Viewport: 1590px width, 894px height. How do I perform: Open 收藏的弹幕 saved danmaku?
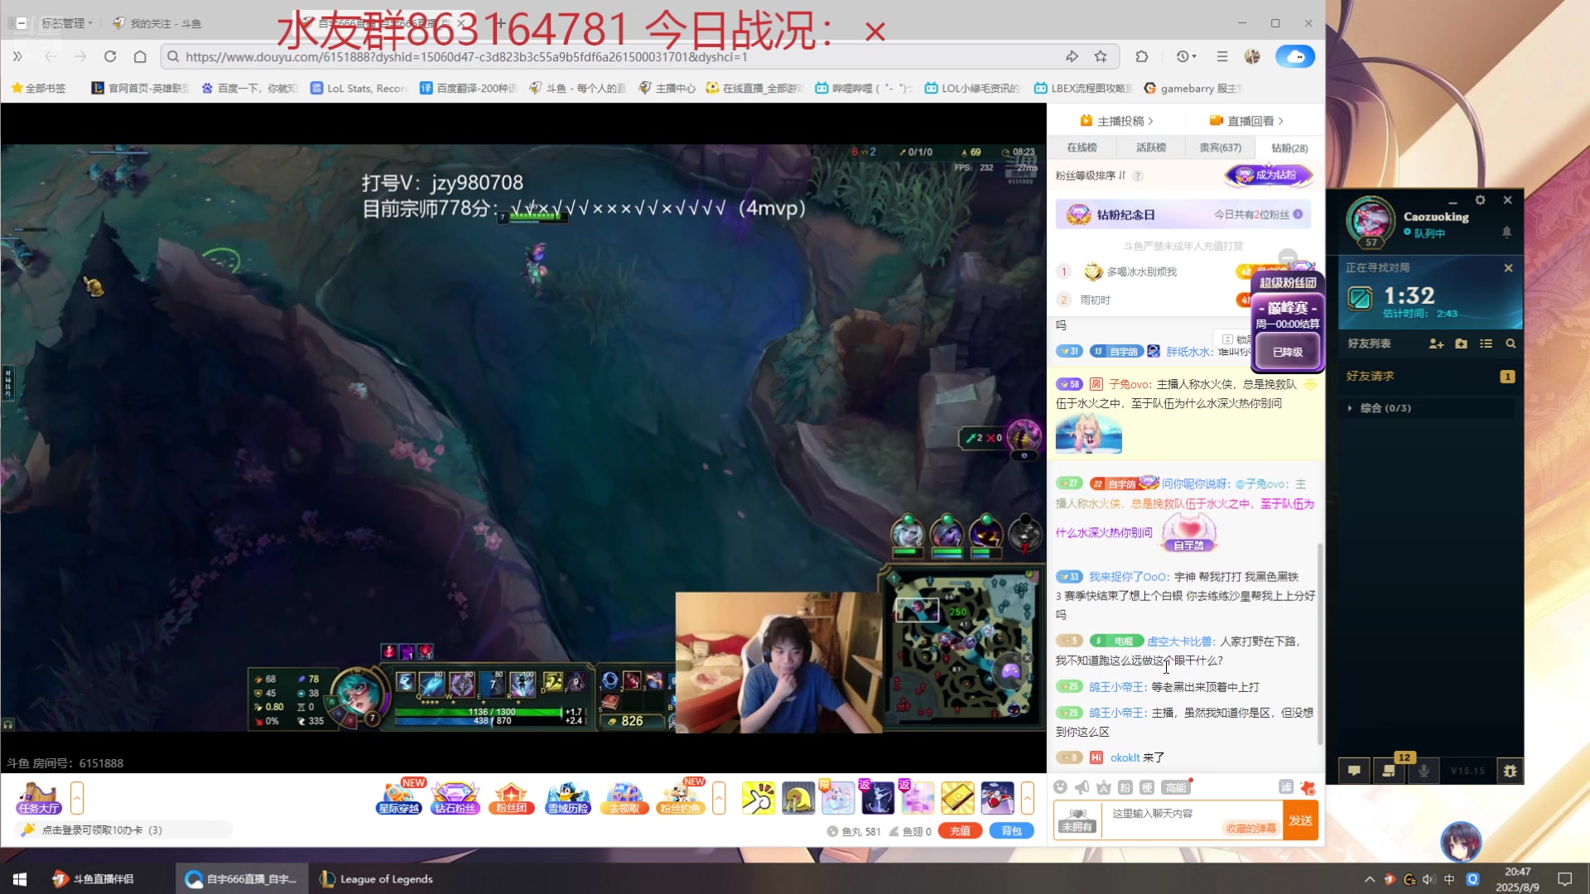pyautogui.click(x=1250, y=829)
